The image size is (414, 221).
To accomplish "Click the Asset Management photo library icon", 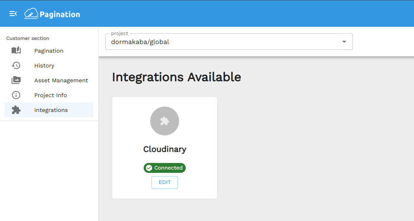I will click(16, 80).
